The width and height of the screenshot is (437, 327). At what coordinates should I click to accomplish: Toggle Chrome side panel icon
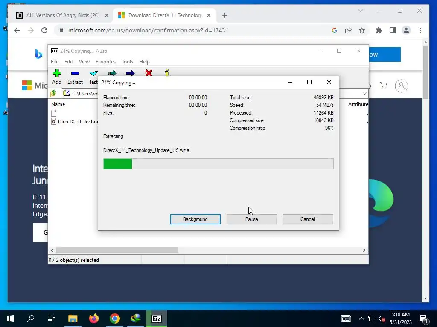click(x=393, y=30)
